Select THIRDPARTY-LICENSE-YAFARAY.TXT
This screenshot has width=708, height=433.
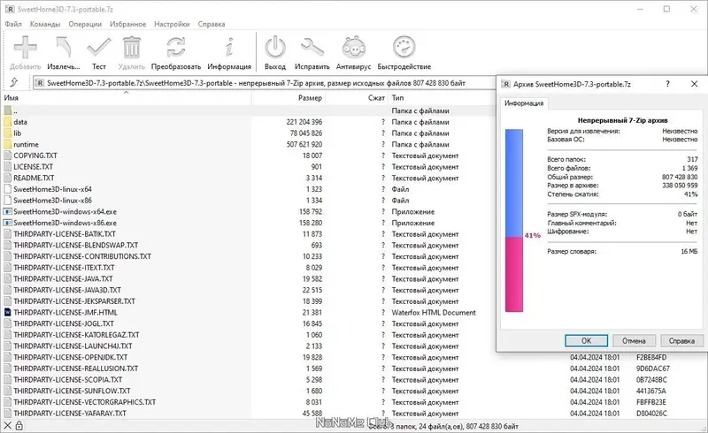coord(70,414)
